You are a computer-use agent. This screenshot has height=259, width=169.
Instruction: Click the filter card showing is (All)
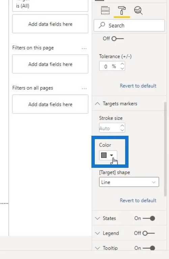[50, 6]
